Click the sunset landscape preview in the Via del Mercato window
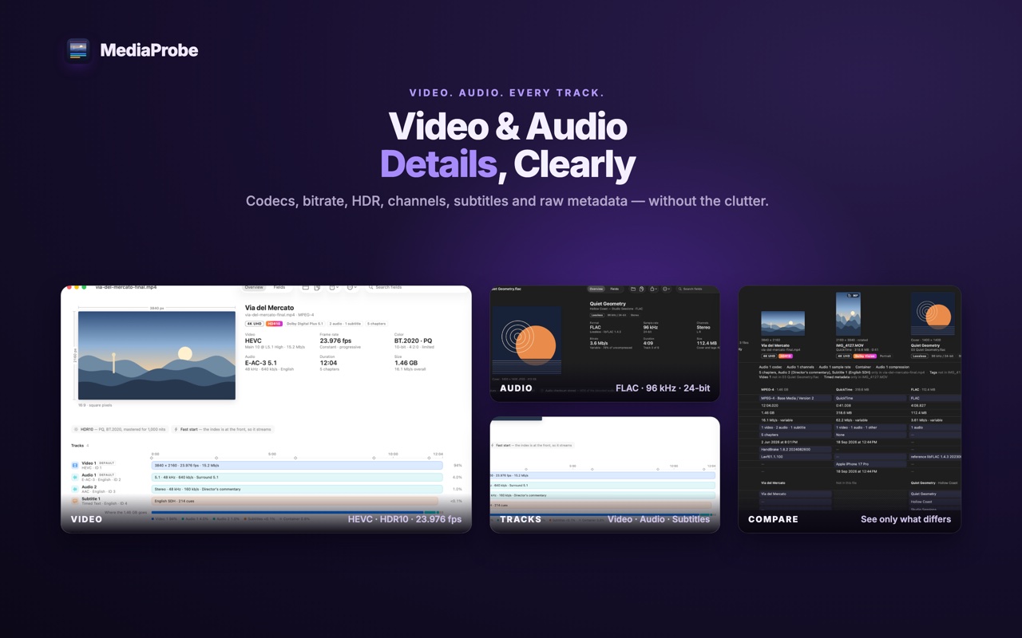Viewport: 1022px width, 638px height. pyautogui.click(x=156, y=355)
